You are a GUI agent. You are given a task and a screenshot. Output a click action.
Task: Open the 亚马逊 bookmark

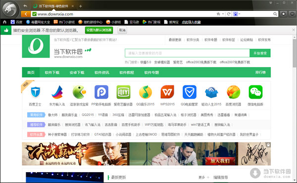[x=132, y=22]
